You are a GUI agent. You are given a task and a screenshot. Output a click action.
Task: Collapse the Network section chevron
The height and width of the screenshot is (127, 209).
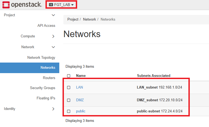[x=53, y=47]
